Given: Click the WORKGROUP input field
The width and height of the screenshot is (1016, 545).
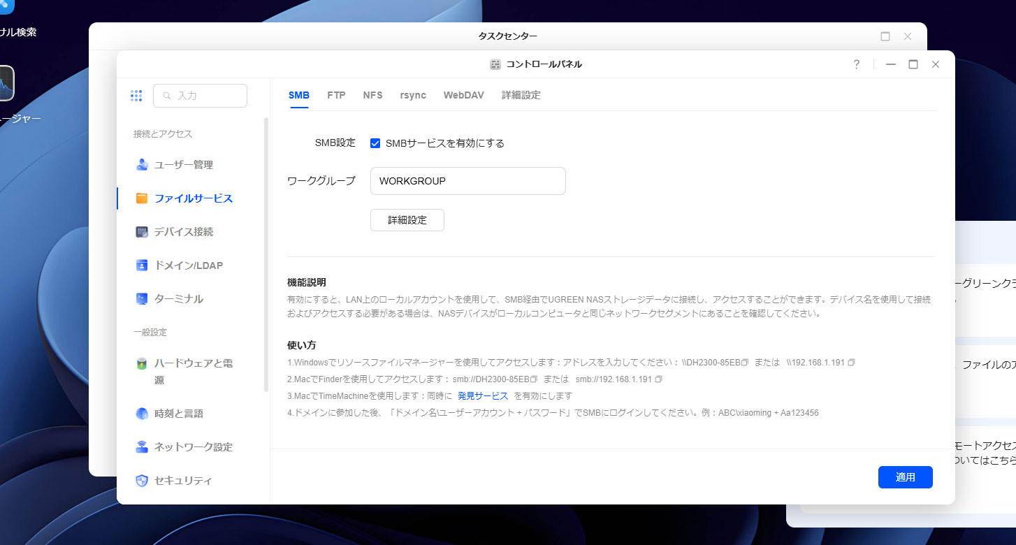Looking at the screenshot, I should pyautogui.click(x=467, y=180).
